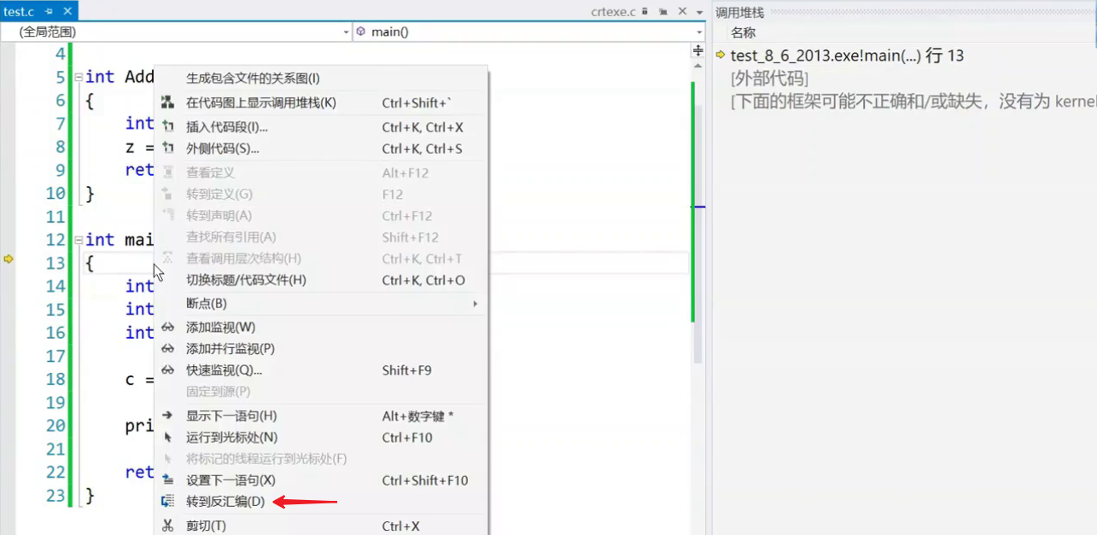Click the lock icon beside crtexe.c
Viewport: 1097px width, 535px height.
pyautogui.click(x=645, y=11)
